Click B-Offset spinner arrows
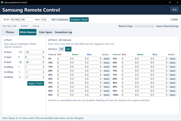The width and height of the screenshot is (181, 121). 43,77
